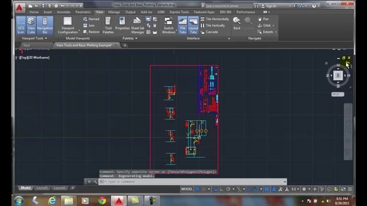Click the status bar Customization menu icon
Viewport: 367px width, 206px height.
point(350,189)
